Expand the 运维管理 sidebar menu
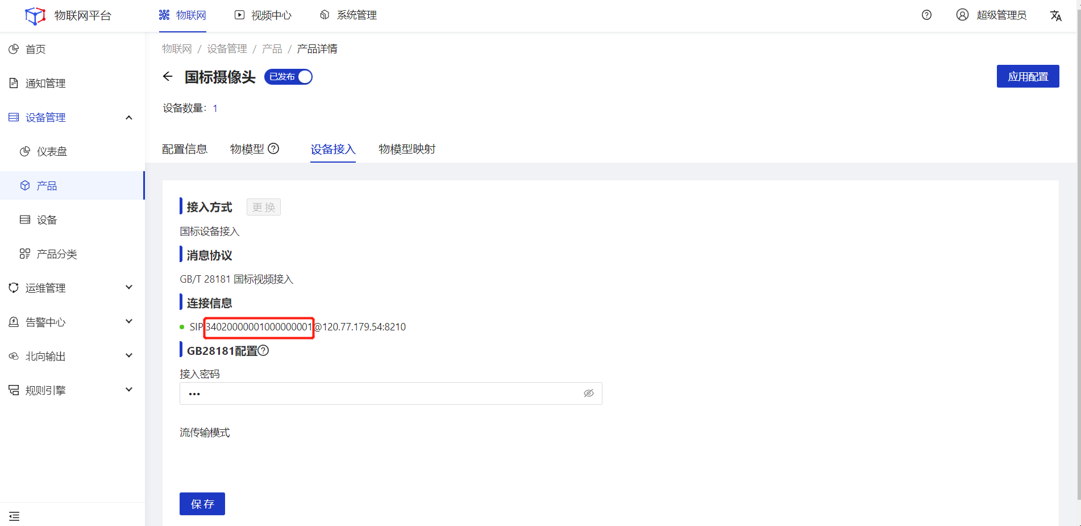1081x526 pixels. pos(129,288)
